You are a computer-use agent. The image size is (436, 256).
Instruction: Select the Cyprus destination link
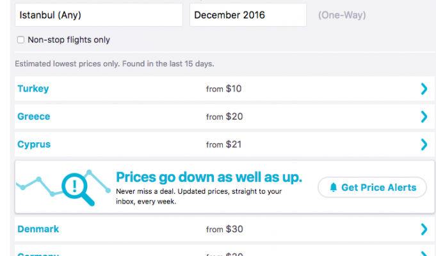click(x=34, y=145)
